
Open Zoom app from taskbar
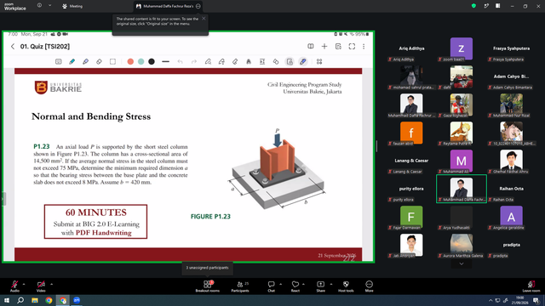pyautogui.click(x=77, y=300)
